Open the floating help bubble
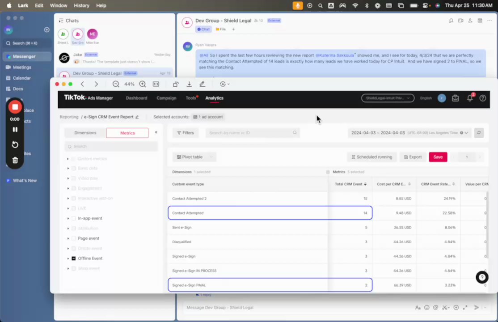This screenshot has height=322, width=498. pos(482,277)
